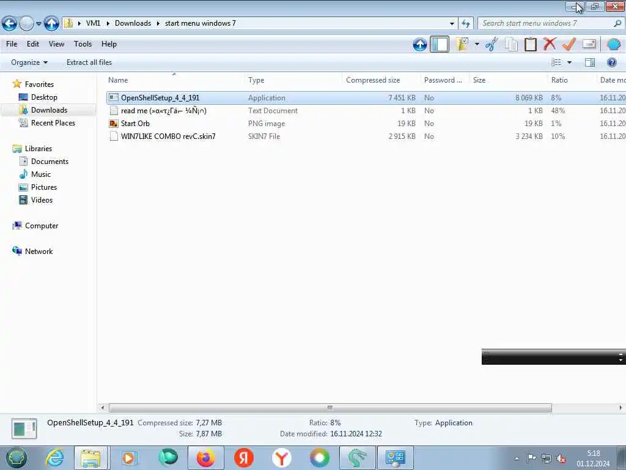Click Extract all files

(89, 62)
